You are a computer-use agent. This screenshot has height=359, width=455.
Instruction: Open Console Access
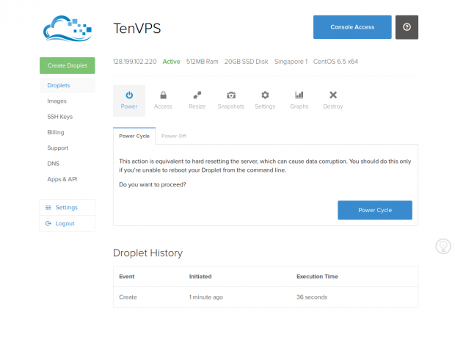point(352,27)
